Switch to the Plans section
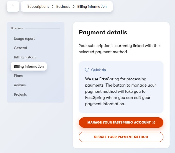Viewport: 175px width, 153px height. [x=18, y=76]
